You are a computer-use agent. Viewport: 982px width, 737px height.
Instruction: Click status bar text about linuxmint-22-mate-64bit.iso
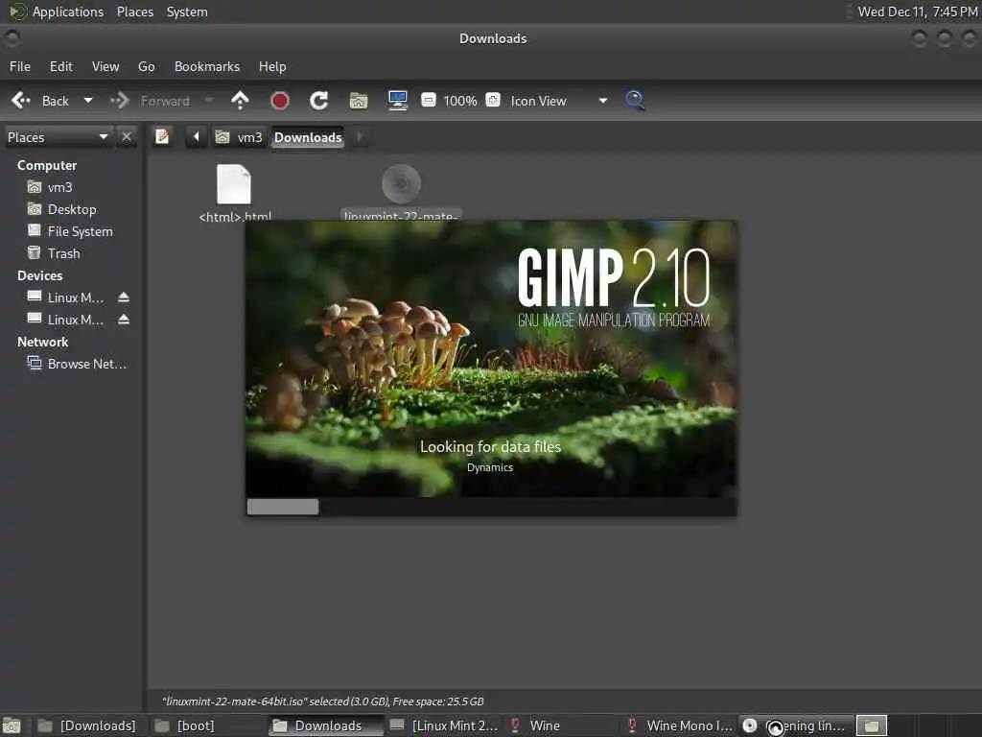click(x=322, y=701)
